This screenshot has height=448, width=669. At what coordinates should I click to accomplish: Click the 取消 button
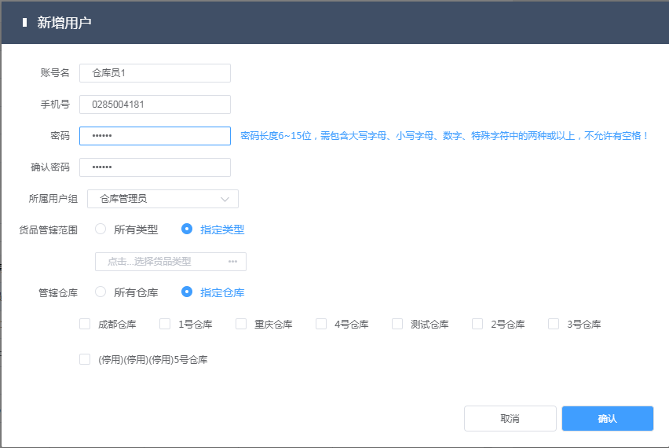510,419
